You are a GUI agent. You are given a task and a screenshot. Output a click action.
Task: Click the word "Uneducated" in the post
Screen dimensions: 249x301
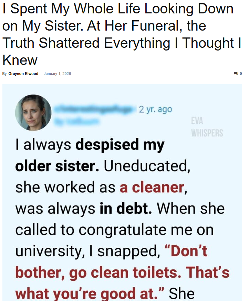(146, 166)
